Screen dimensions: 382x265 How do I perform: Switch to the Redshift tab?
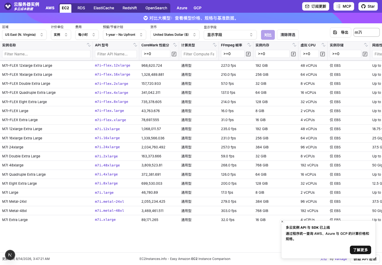[130, 8]
